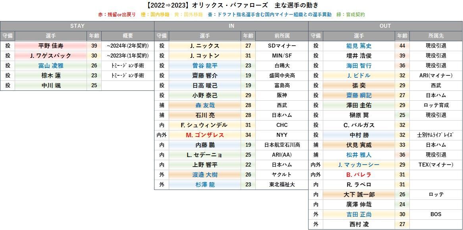463x230 pixels.
Task: Click contract note ~2023年(1年契約)
Action: [x=127, y=56]
